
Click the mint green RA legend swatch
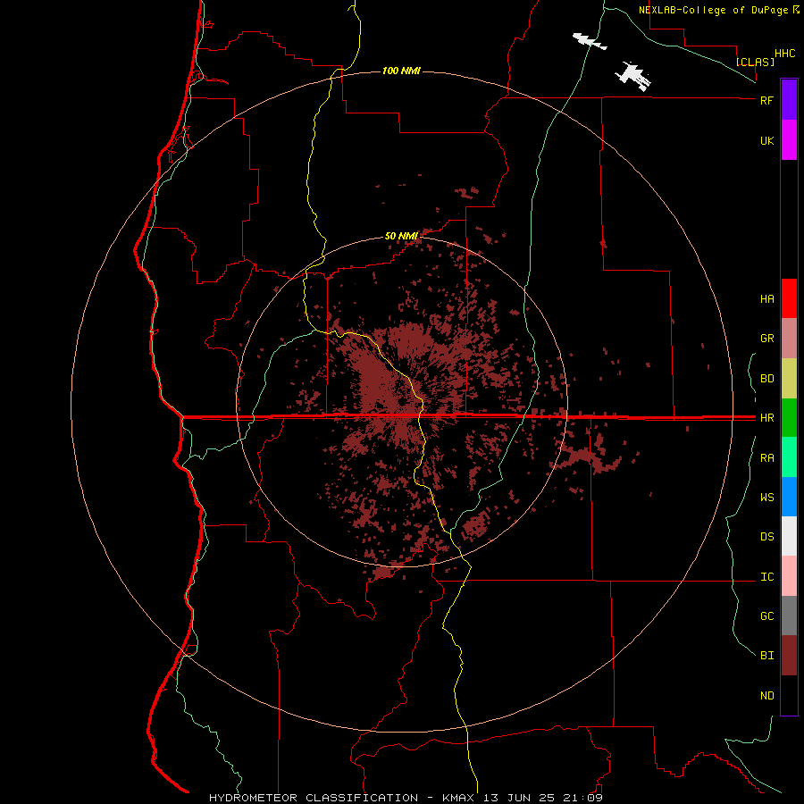pyautogui.click(x=789, y=457)
